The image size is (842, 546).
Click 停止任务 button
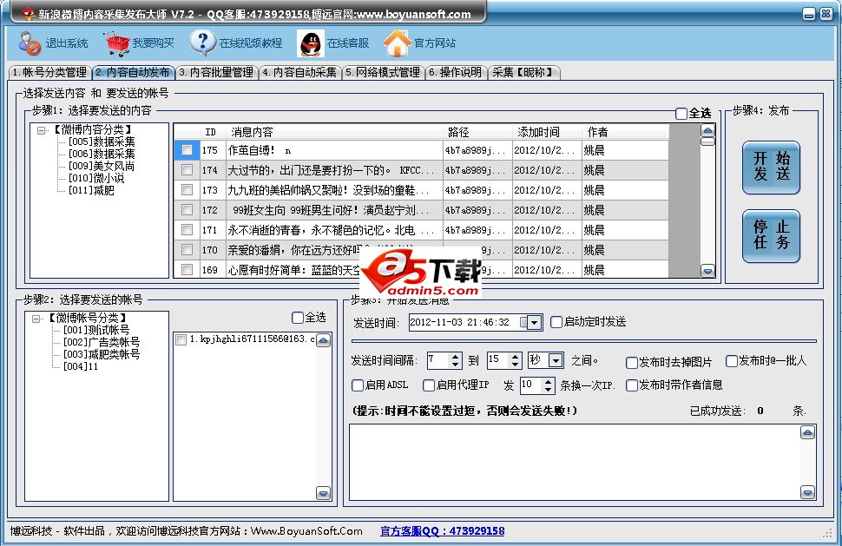[771, 236]
